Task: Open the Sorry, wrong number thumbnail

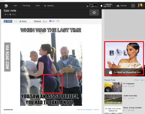Action: coord(113,110)
